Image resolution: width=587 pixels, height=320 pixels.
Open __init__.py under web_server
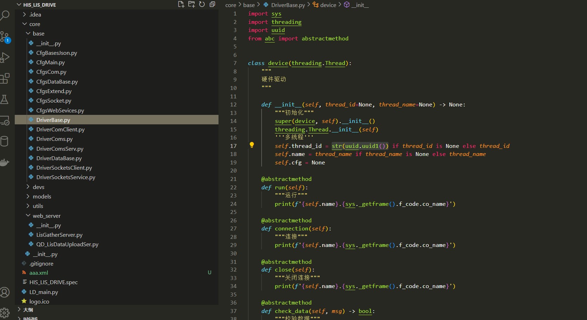point(48,225)
